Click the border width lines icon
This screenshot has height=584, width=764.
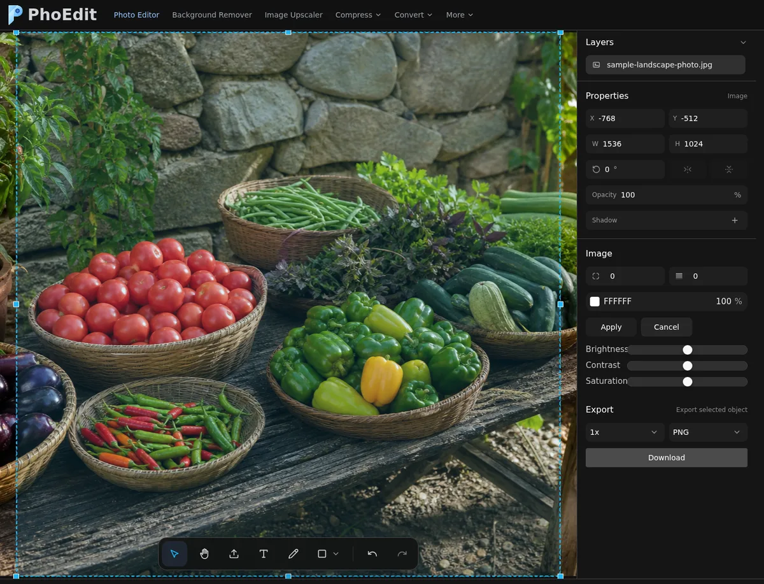[x=679, y=276]
